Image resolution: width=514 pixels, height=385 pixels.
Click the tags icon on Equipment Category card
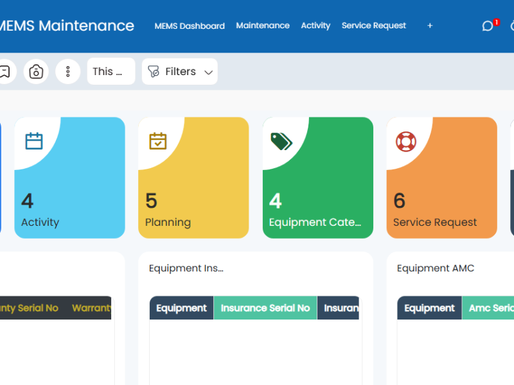[281, 141]
